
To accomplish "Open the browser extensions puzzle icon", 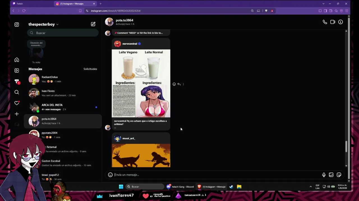I will click(320, 11).
